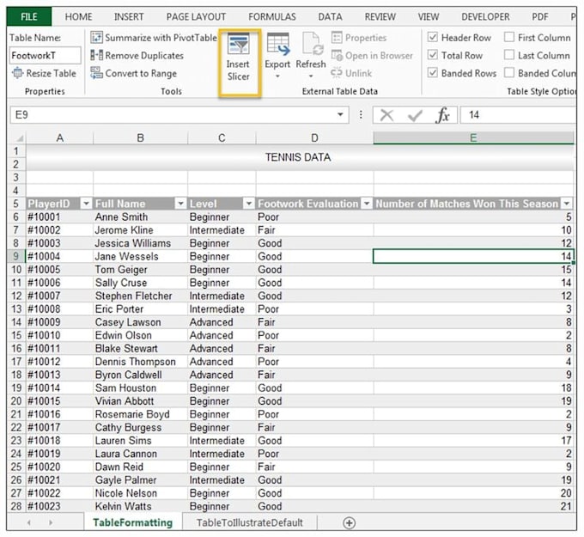Uncheck the Total Row checkbox
Image resolution: width=584 pixels, height=537 pixels.
click(433, 56)
